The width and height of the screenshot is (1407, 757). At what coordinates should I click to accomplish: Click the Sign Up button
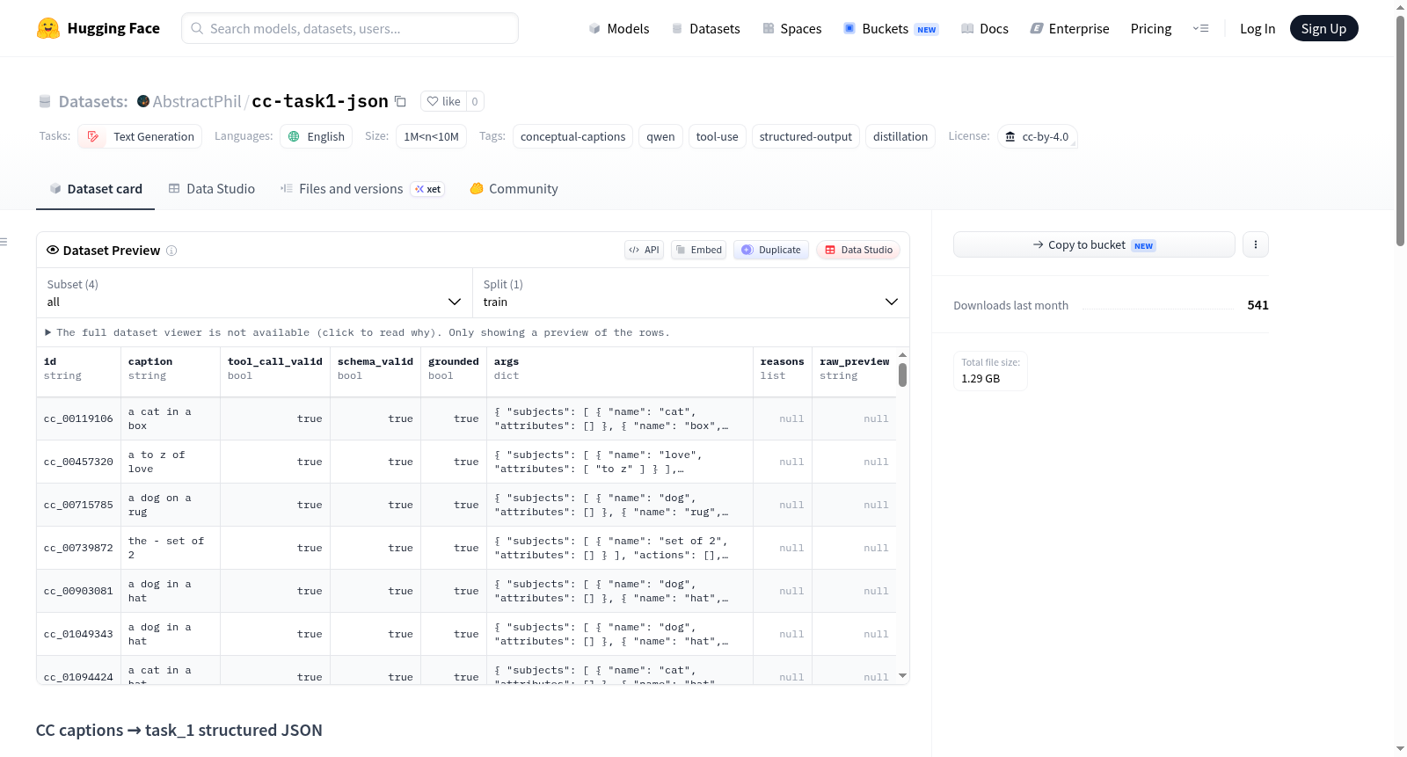1324,28
